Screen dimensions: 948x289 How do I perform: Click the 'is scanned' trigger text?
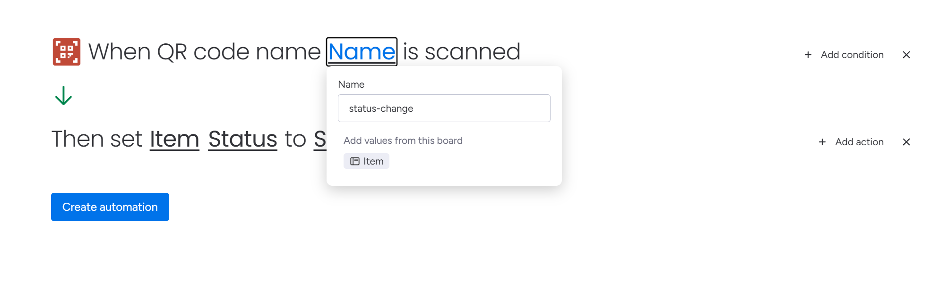(x=461, y=51)
